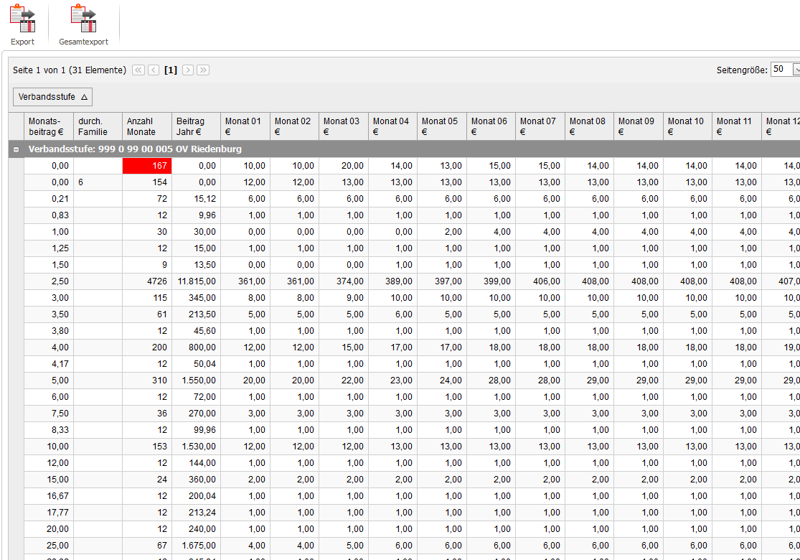Click the Monat 06 € column header
The image size is (800, 560).
(491, 126)
